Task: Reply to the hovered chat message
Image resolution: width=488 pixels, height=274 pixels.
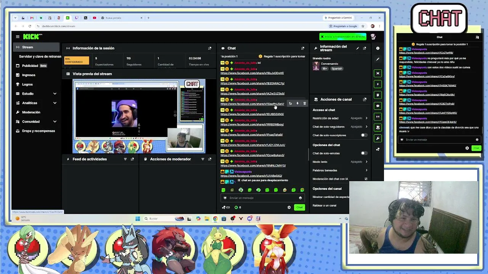Action: [290, 104]
